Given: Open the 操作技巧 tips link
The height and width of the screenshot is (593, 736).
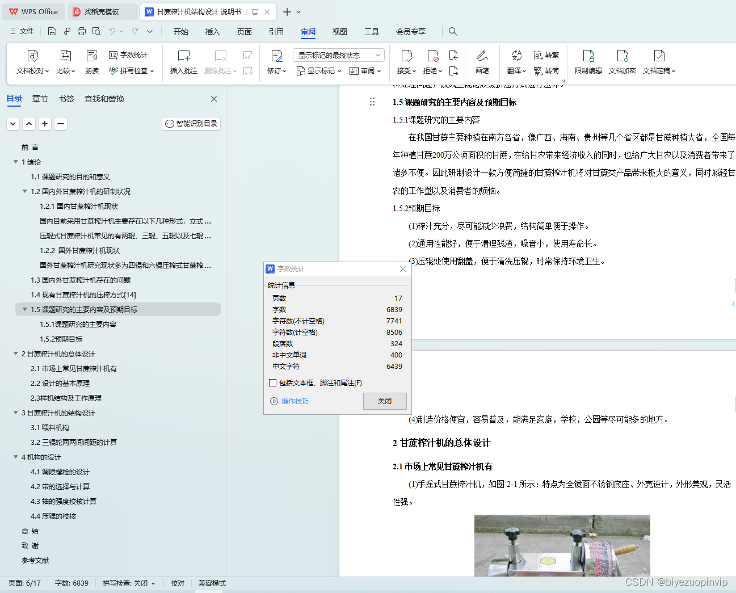Looking at the screenshot, I should [290, 401].
